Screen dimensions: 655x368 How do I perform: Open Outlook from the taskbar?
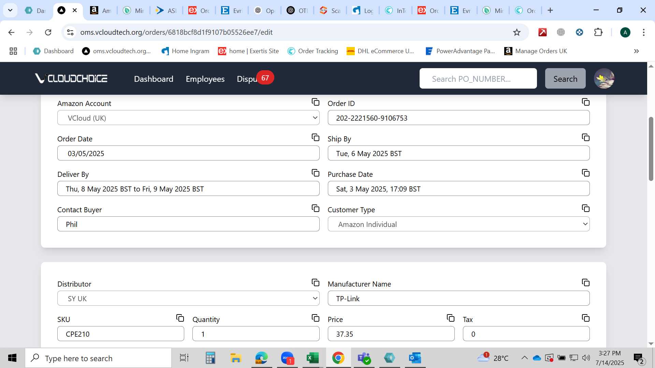click(415, 358)
